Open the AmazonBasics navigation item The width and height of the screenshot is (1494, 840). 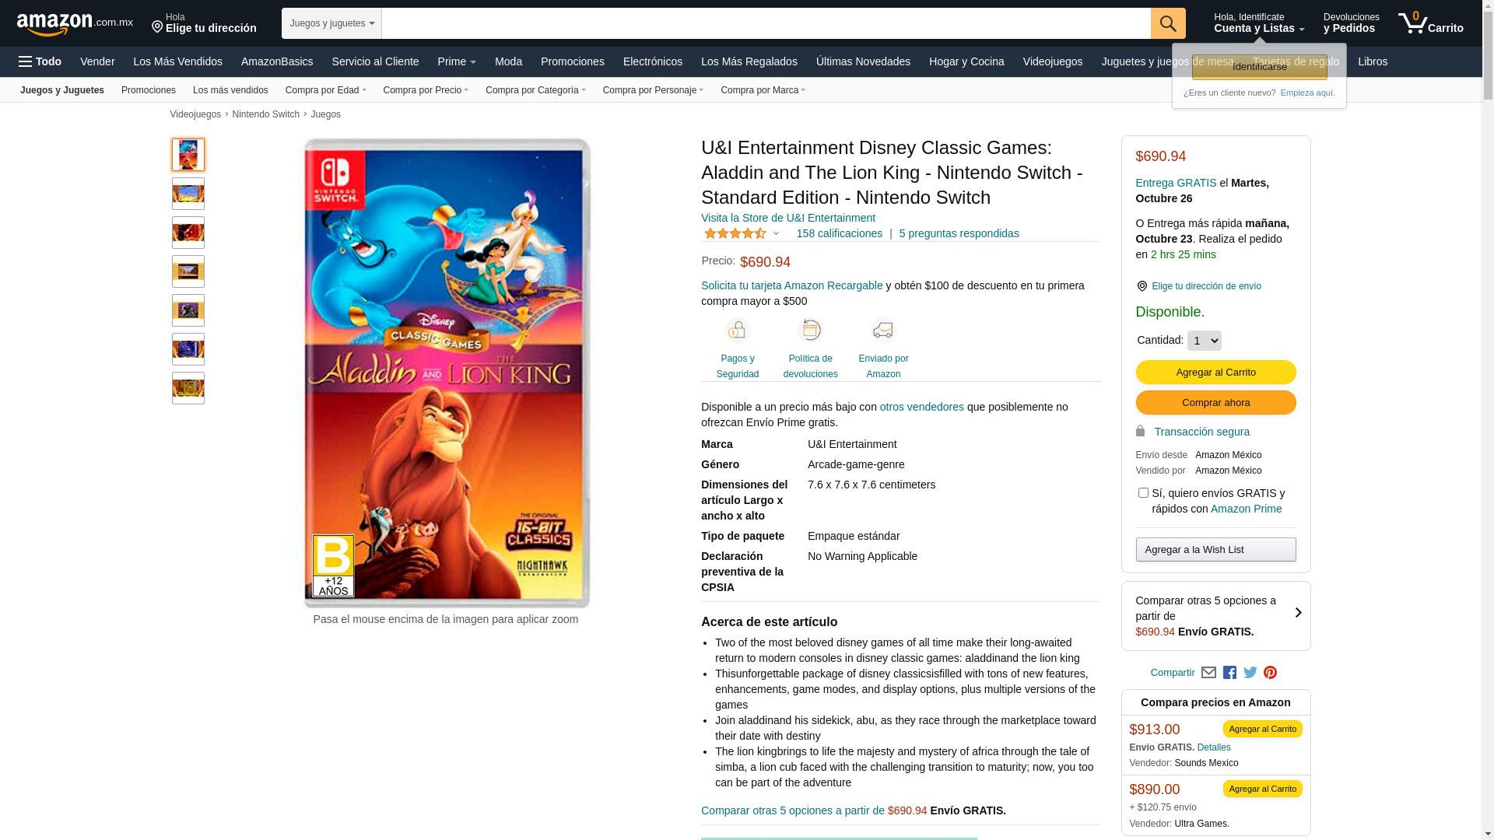pyautogui.click(x=277, y=61)
